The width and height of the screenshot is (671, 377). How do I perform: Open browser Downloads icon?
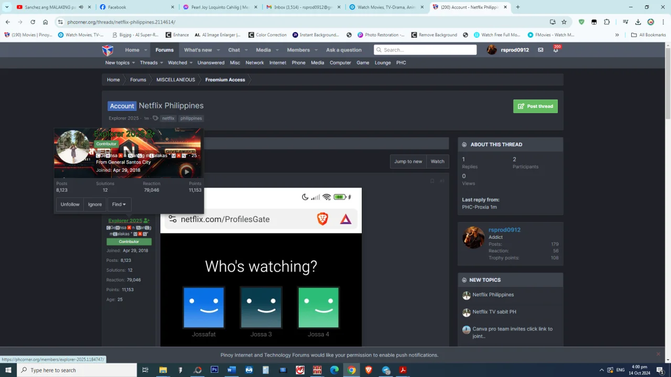[x=638, y=22]
